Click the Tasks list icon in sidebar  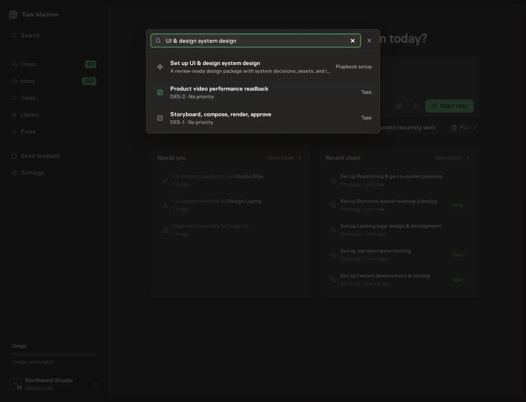(14, 98)
